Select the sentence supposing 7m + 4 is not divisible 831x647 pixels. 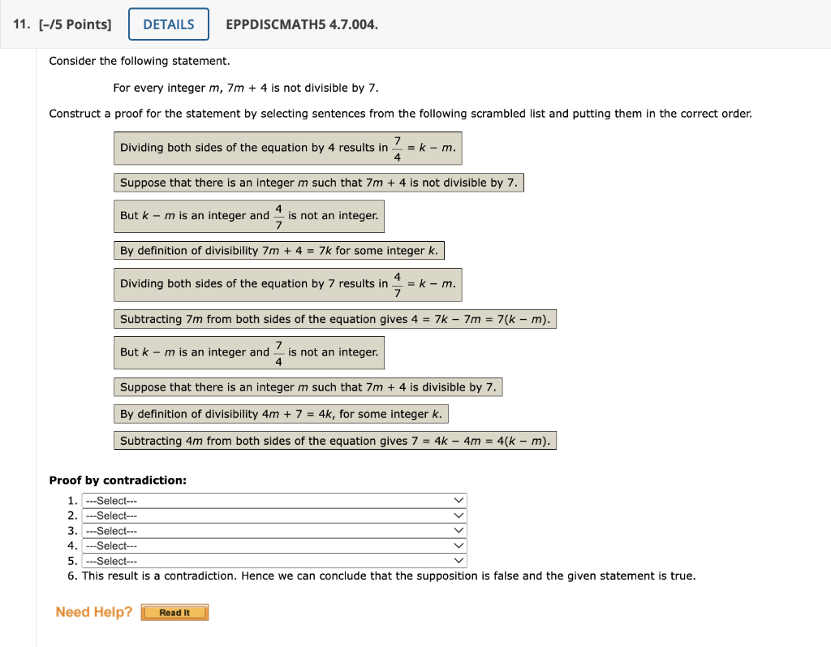(x=318, y=182)
